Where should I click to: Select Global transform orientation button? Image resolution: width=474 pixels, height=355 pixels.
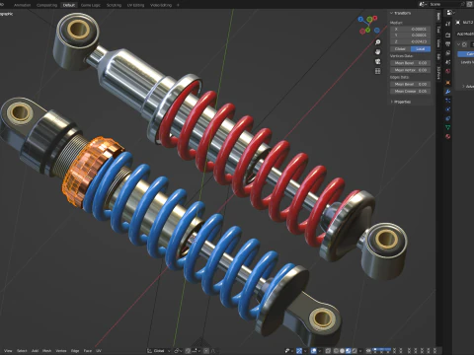[x=401, y=49]
